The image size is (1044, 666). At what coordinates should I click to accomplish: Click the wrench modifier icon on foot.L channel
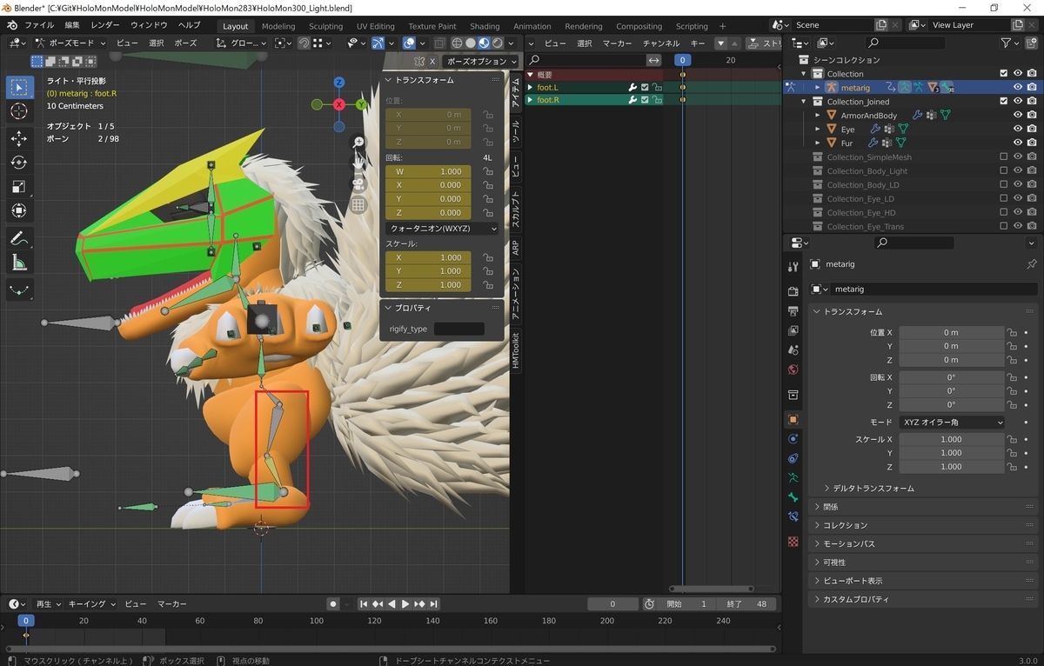(x=632, y=87)
